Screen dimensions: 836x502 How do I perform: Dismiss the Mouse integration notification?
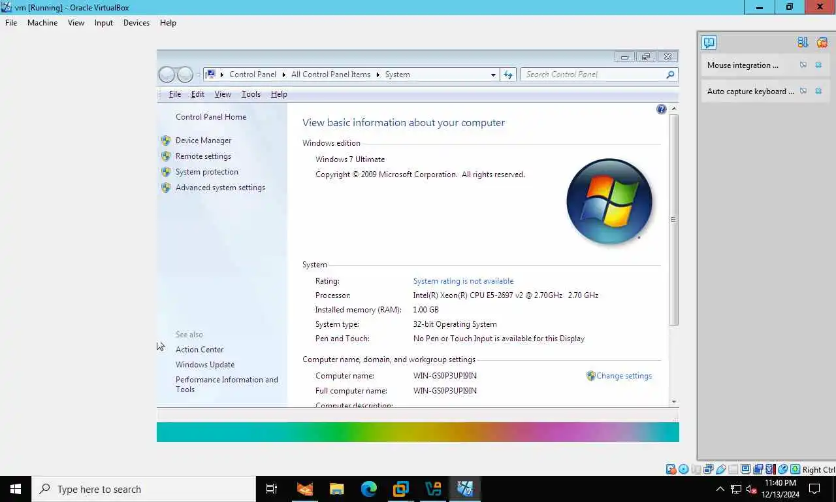(x=818, y=65)
